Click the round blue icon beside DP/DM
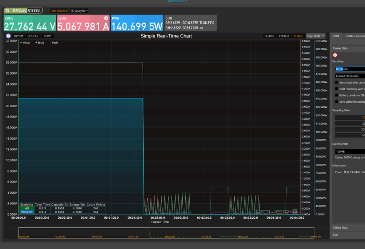The image size is (365, 249). pos(8,36)
